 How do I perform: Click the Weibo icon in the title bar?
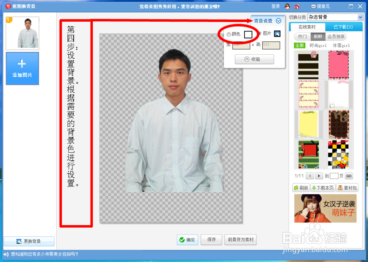[x=297, y=6]
